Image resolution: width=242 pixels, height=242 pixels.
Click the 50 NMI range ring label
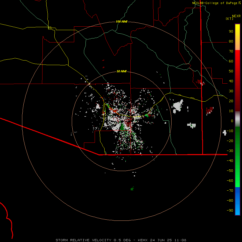[122, 71]
